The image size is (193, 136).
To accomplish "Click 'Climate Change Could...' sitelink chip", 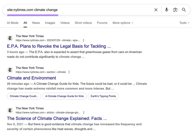I will [24, 96].
